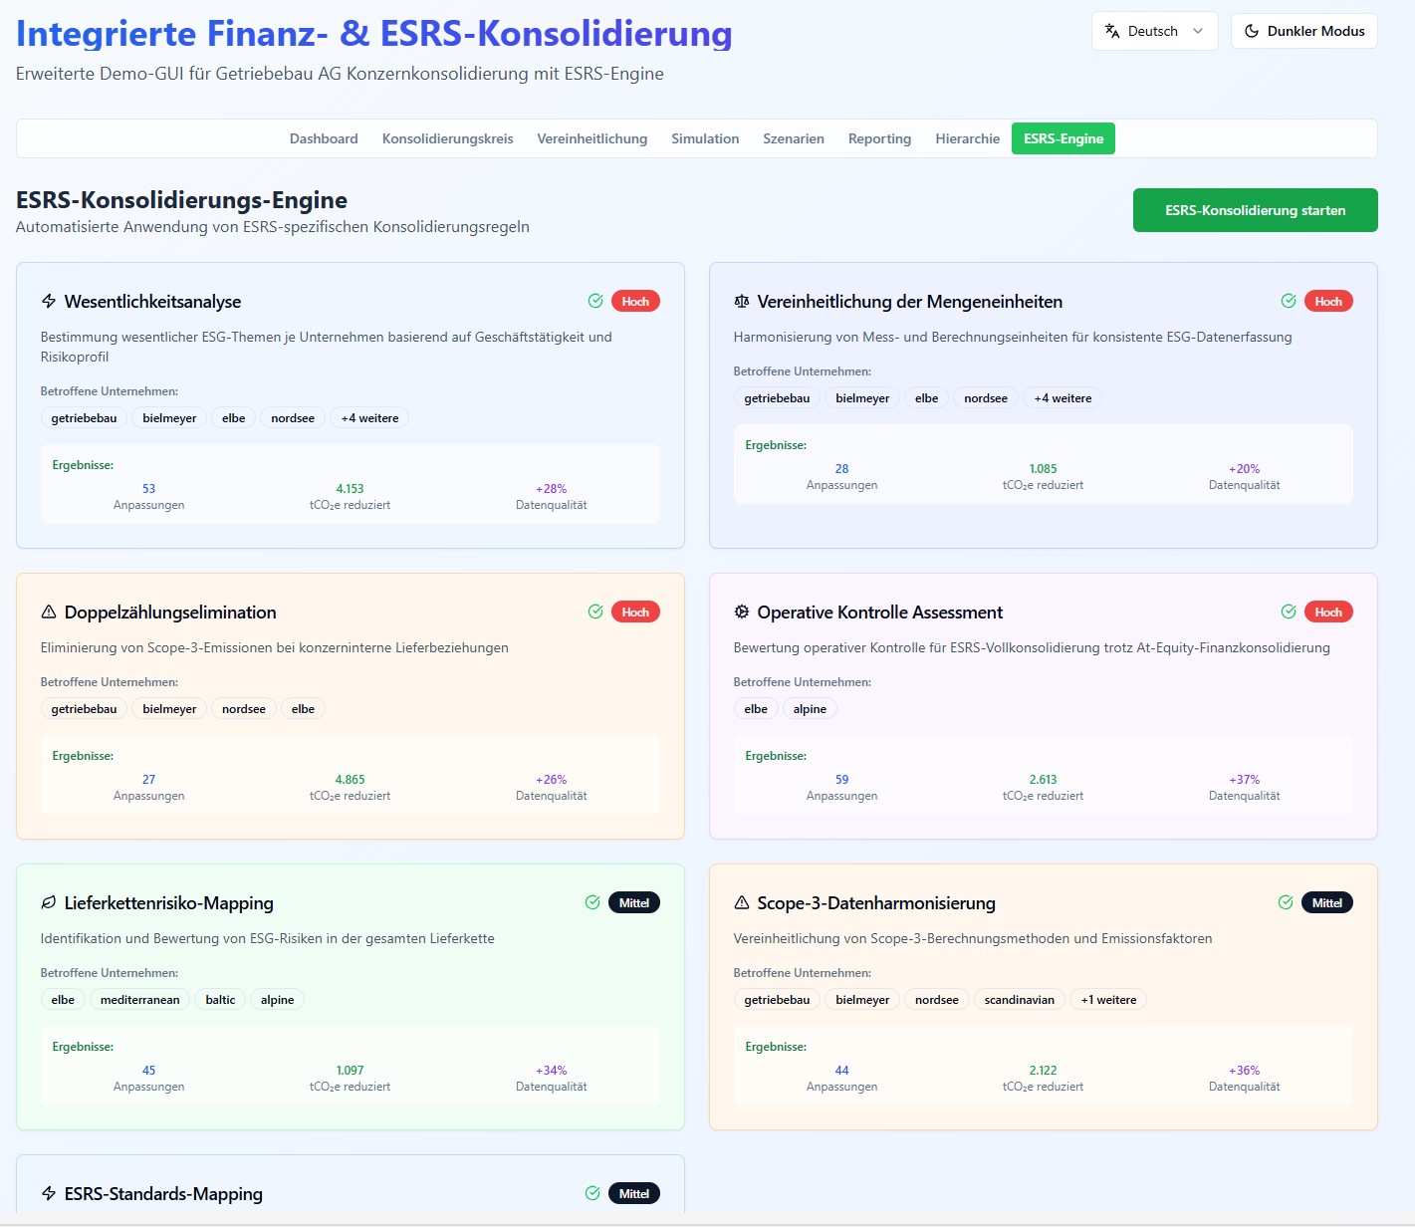Expand '+1 weitere' companies in Scope-3-Datenharmonisierung
This screenshot has height=1227, width=1415.
(1108, 1000)
